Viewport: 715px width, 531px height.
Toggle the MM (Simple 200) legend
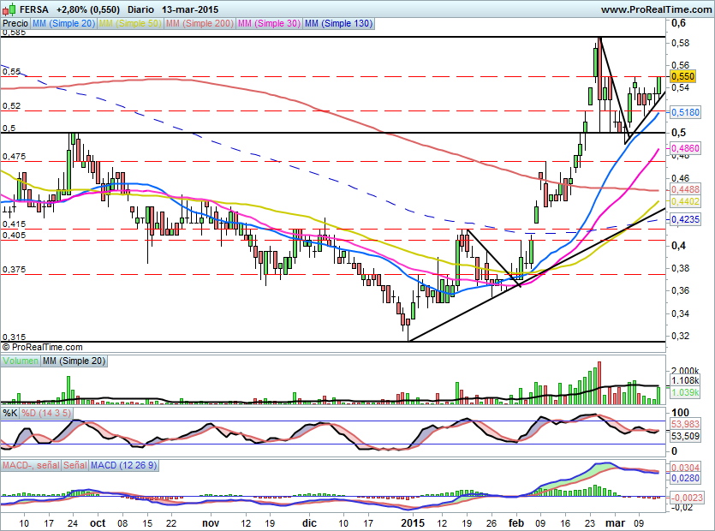[x=200, y=23]
